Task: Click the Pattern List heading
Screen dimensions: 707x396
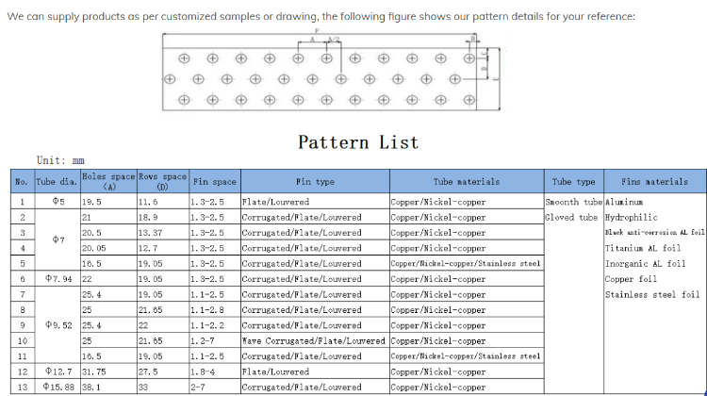Action: coord(357,142)
